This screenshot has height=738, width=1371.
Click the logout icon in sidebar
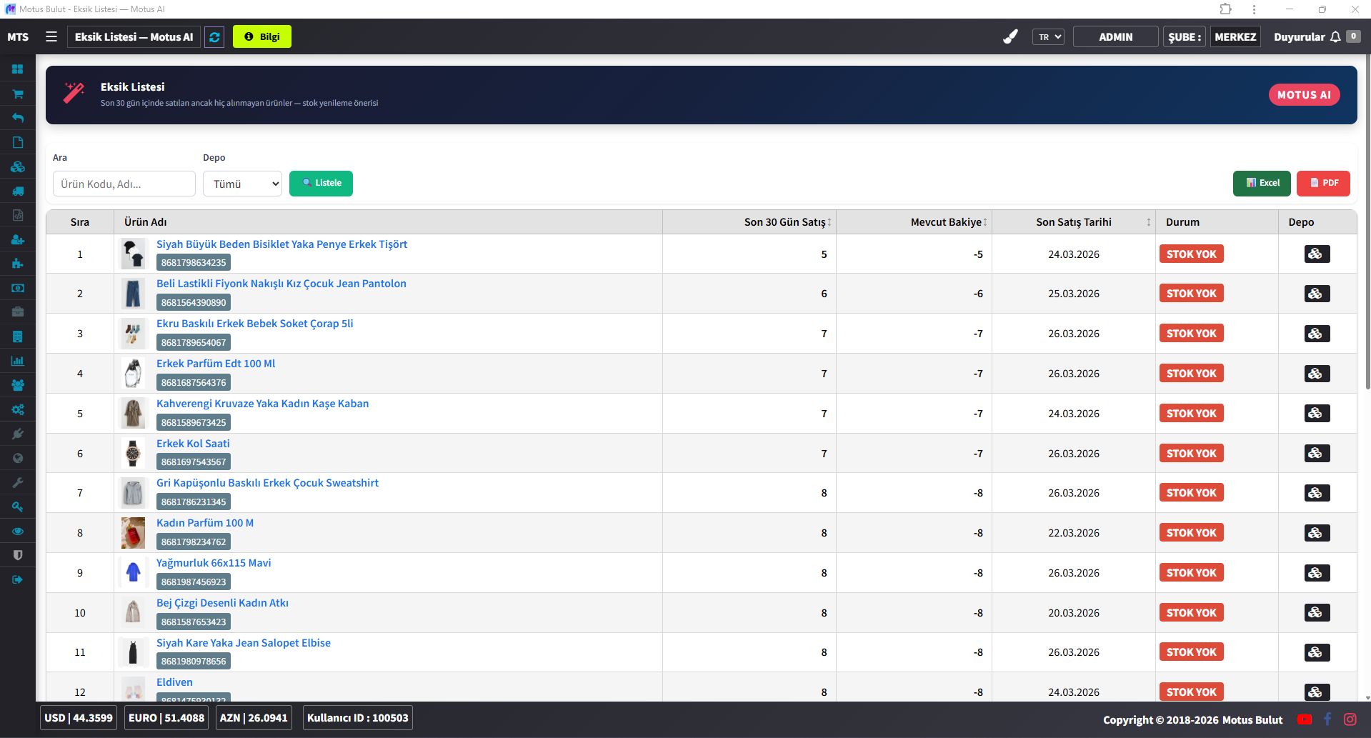[x=18, y=579]
